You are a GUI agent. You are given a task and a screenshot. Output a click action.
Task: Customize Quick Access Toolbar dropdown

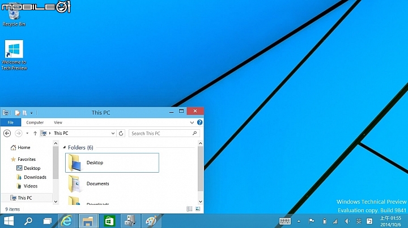point(32,113)
